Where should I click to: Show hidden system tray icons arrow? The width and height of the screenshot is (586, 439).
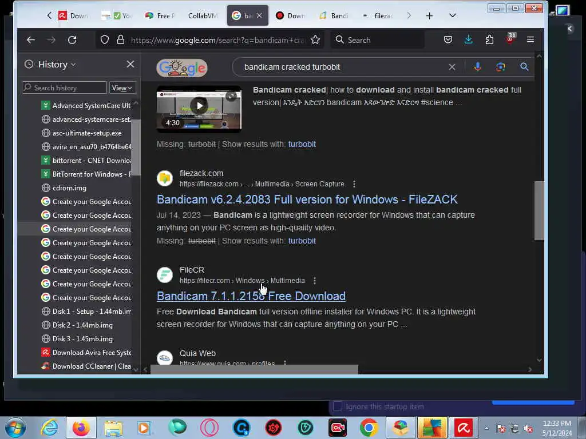[486, 428]
